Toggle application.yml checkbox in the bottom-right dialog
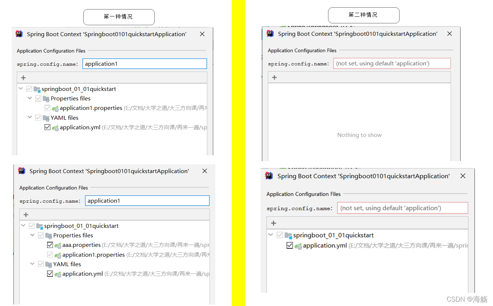The image size is (493, 306). pyautogui.click(x=290, y=245)
